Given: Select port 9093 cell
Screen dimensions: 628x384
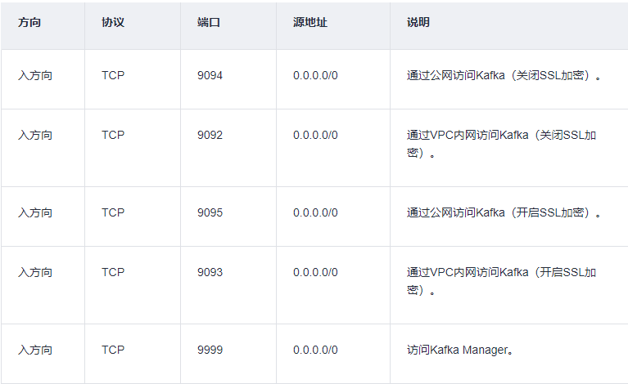Looking at the screenshot, I should [x=210, y=272].
